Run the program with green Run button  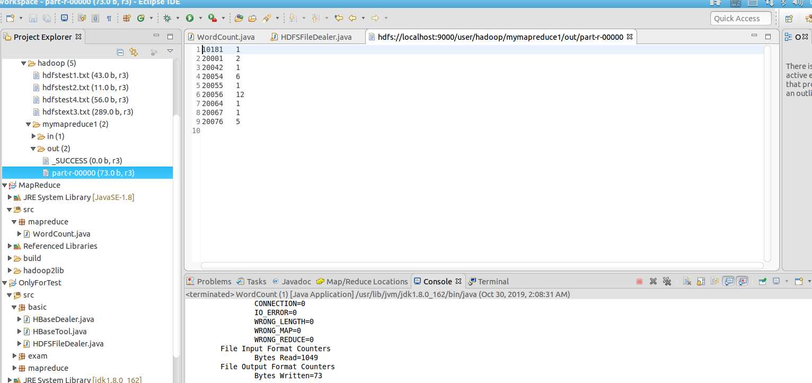(x=190, y=18)
